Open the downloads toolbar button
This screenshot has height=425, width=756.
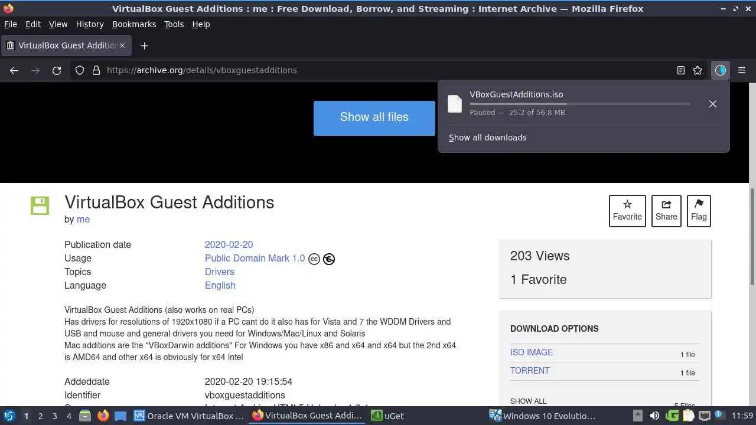coord(720,70)
